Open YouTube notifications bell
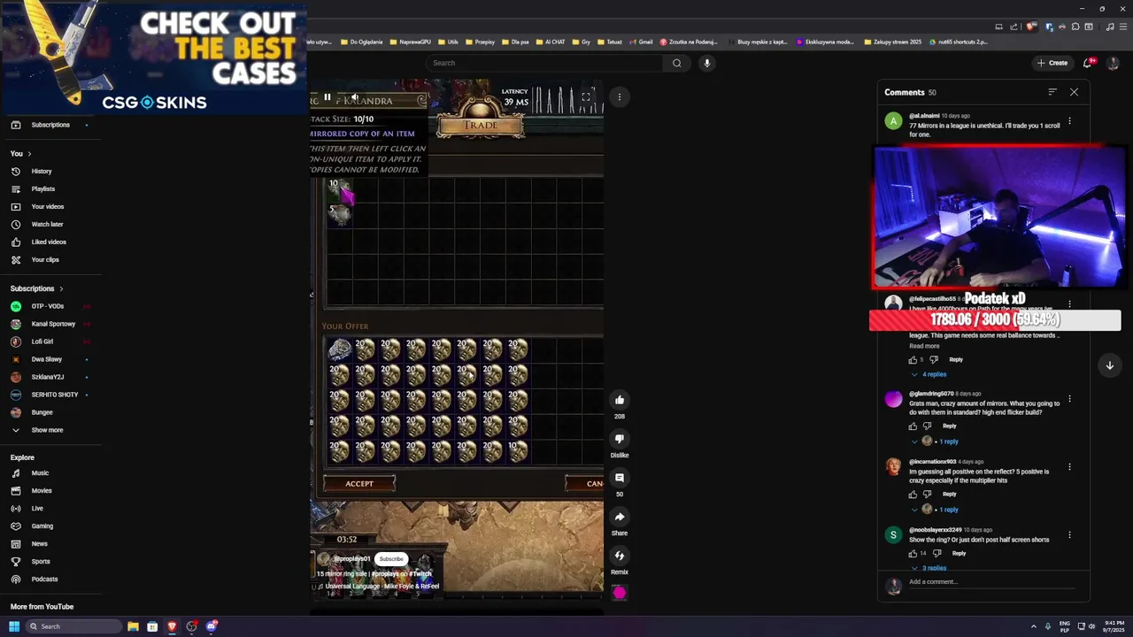Image resolution: width=1133 pixels, height=637 pixels. 1088,63
